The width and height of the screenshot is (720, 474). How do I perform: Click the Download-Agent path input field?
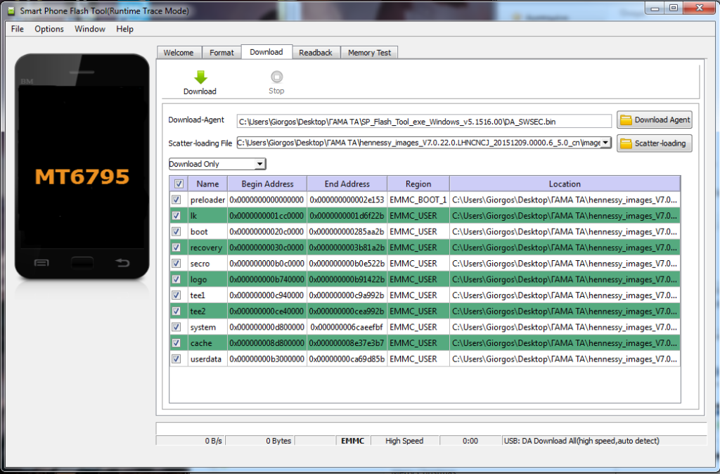[424, 122]
